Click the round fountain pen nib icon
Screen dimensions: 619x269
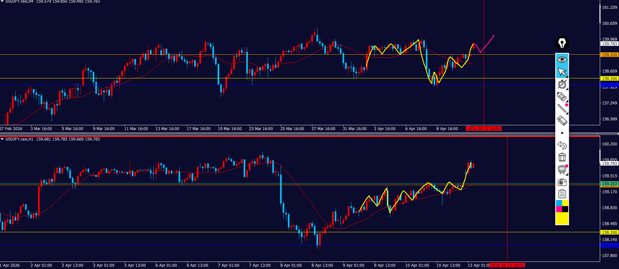coord(562,43)
